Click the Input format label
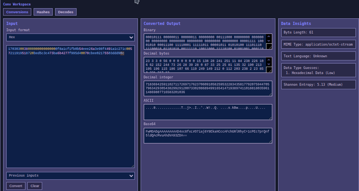The width and height of the screenshot is (359, 191). coord(18,30)
